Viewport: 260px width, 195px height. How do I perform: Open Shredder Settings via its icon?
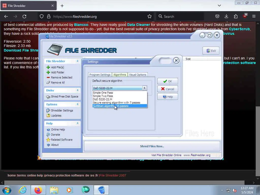tap(48, 110)
